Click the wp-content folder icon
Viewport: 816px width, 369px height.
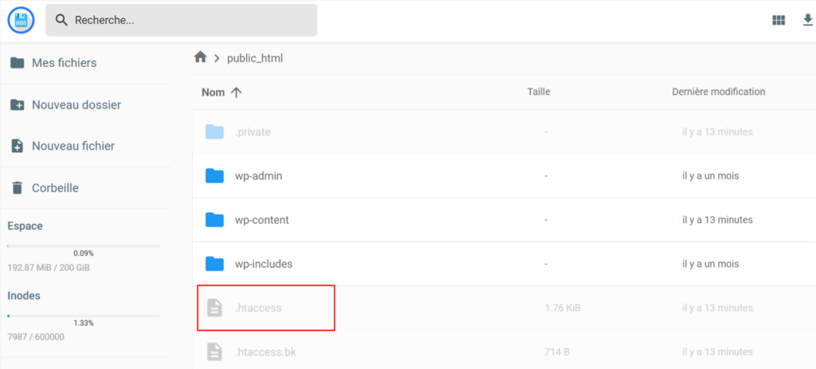214,219
